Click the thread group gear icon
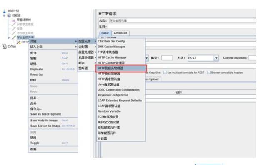 pos(9,15)
